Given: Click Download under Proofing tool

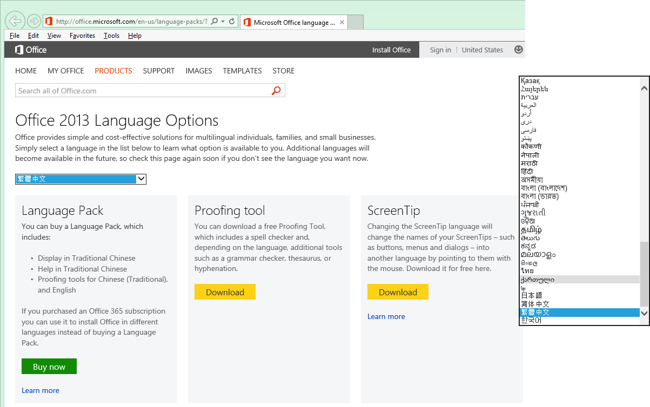Looking at the screenshot, I should point(225,292).
